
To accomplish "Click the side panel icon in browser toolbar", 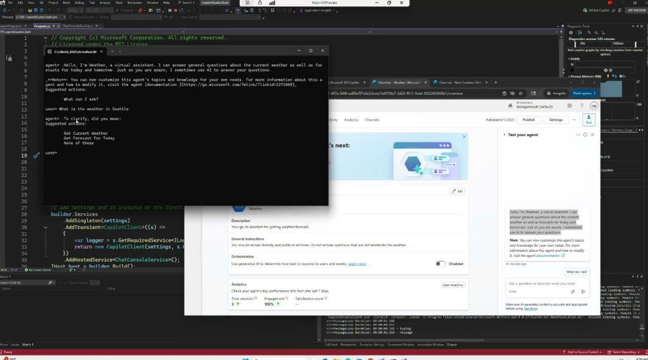I will click(533, 94).
